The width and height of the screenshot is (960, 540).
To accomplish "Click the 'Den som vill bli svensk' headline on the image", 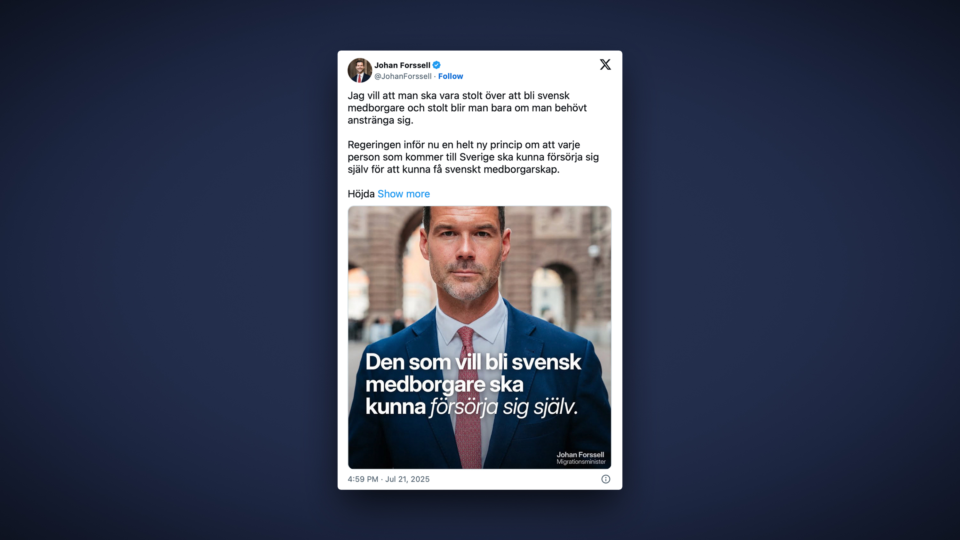I will coord(473,362).
